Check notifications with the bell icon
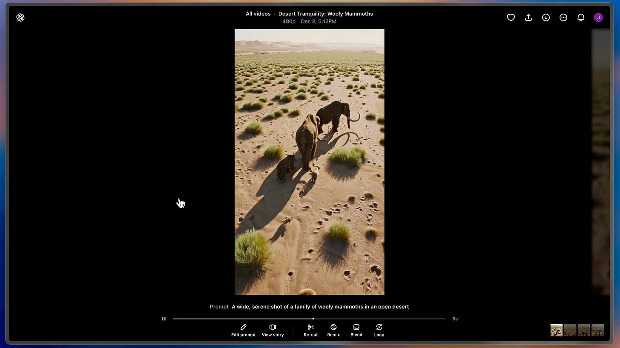Image resolution: width=620 pixels, height=348 pixels. click(x=580, y=17)
